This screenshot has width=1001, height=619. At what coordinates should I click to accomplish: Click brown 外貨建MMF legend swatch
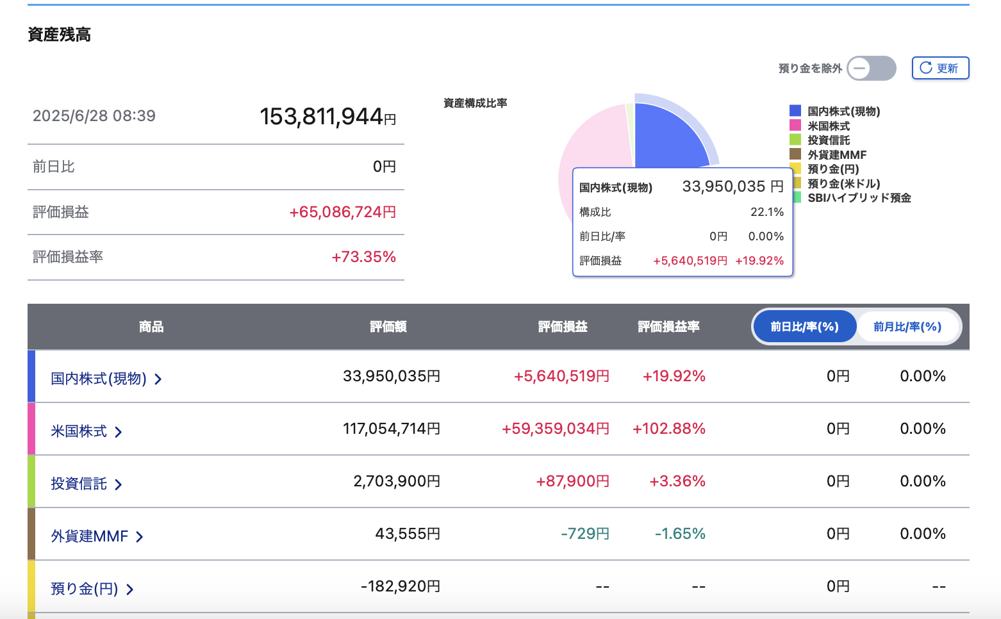(795, 154)
